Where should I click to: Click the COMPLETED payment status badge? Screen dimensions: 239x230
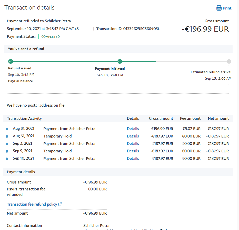(x=51, y=37)
